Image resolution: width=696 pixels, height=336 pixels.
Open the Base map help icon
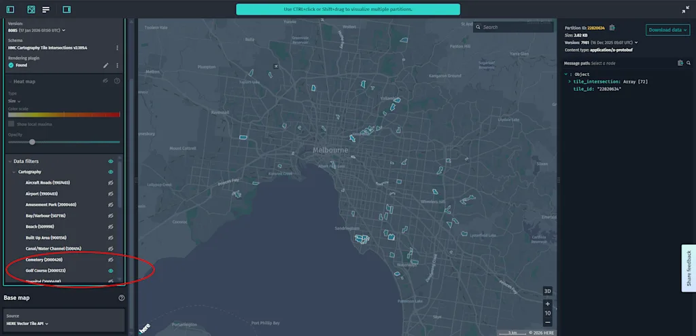[122, 298]
